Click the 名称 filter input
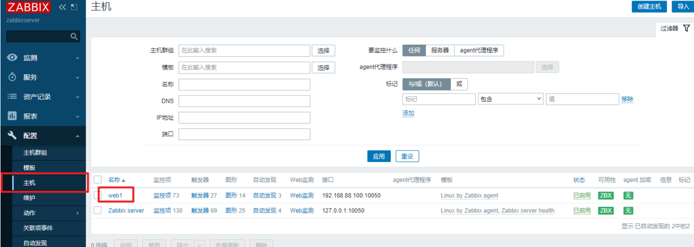Image resolution: width=694 pixels, height=247 pixels. 244,84
